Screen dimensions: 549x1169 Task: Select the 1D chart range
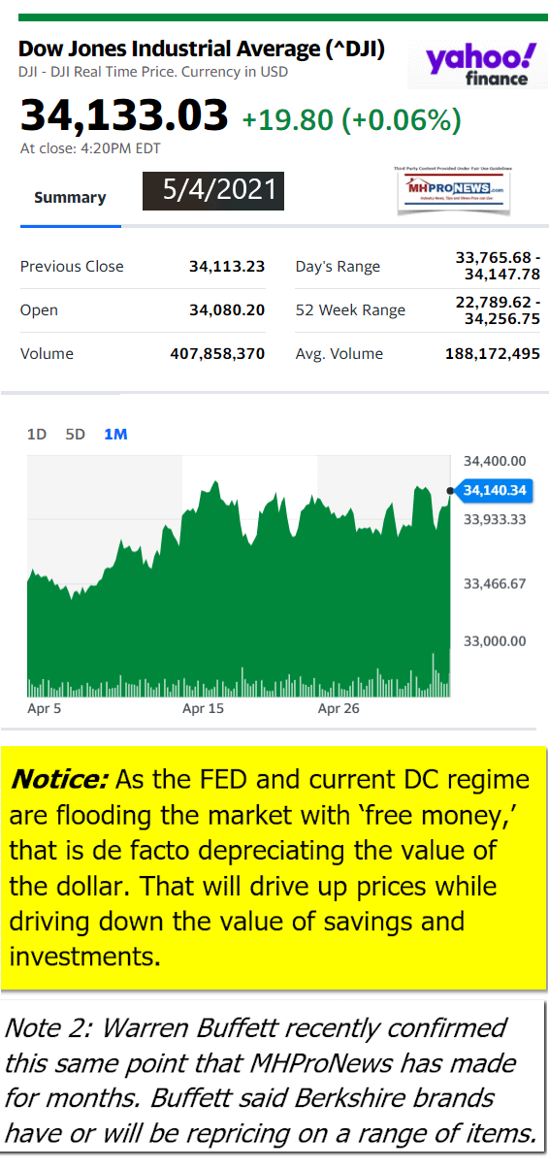coord(37,434)
